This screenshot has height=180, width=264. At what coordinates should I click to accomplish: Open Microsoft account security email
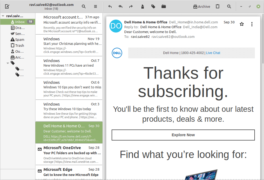pyautogui.click(x=69, y=24)
